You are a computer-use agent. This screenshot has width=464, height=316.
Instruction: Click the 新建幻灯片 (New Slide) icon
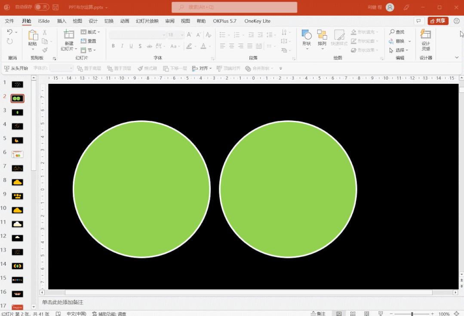(69, 35)
